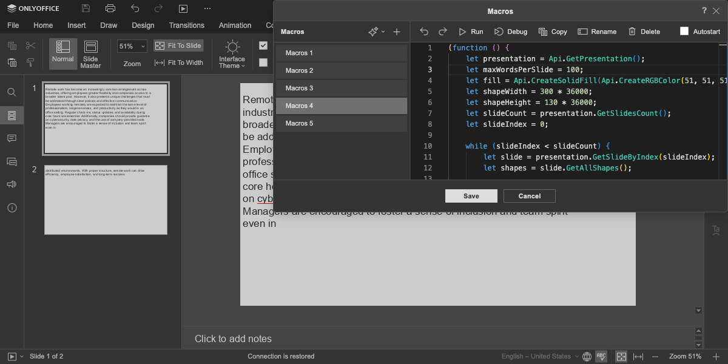Toggle the Slides panel sidebar icon
The height and width of the screenshot is (364, 728).
(12, 115)
